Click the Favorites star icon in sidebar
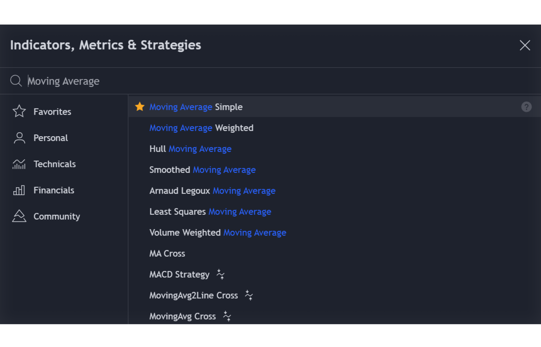 coord(19,112)
